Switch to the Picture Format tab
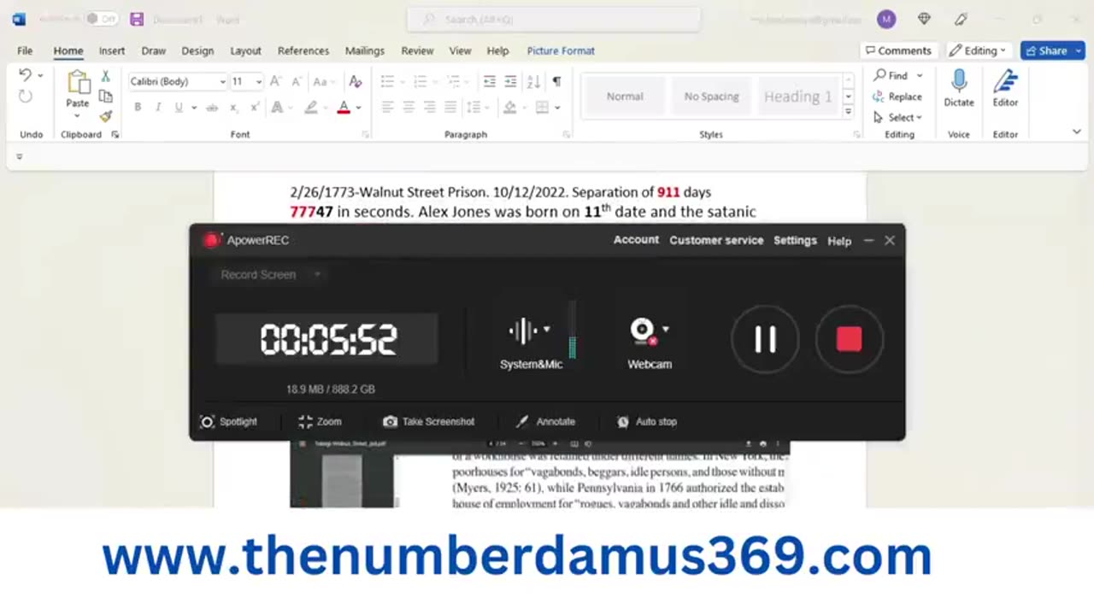Viewport: 1094px width, 615px height. point(561,50)
